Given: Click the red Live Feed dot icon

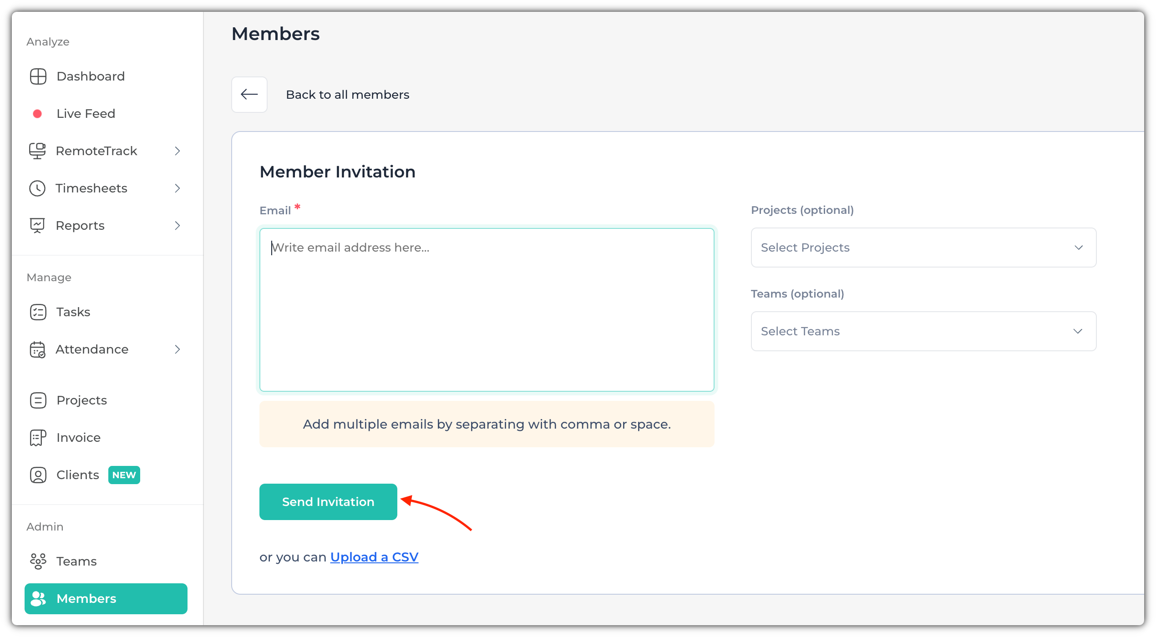Looking at the screenshot, I should [38, 114].
